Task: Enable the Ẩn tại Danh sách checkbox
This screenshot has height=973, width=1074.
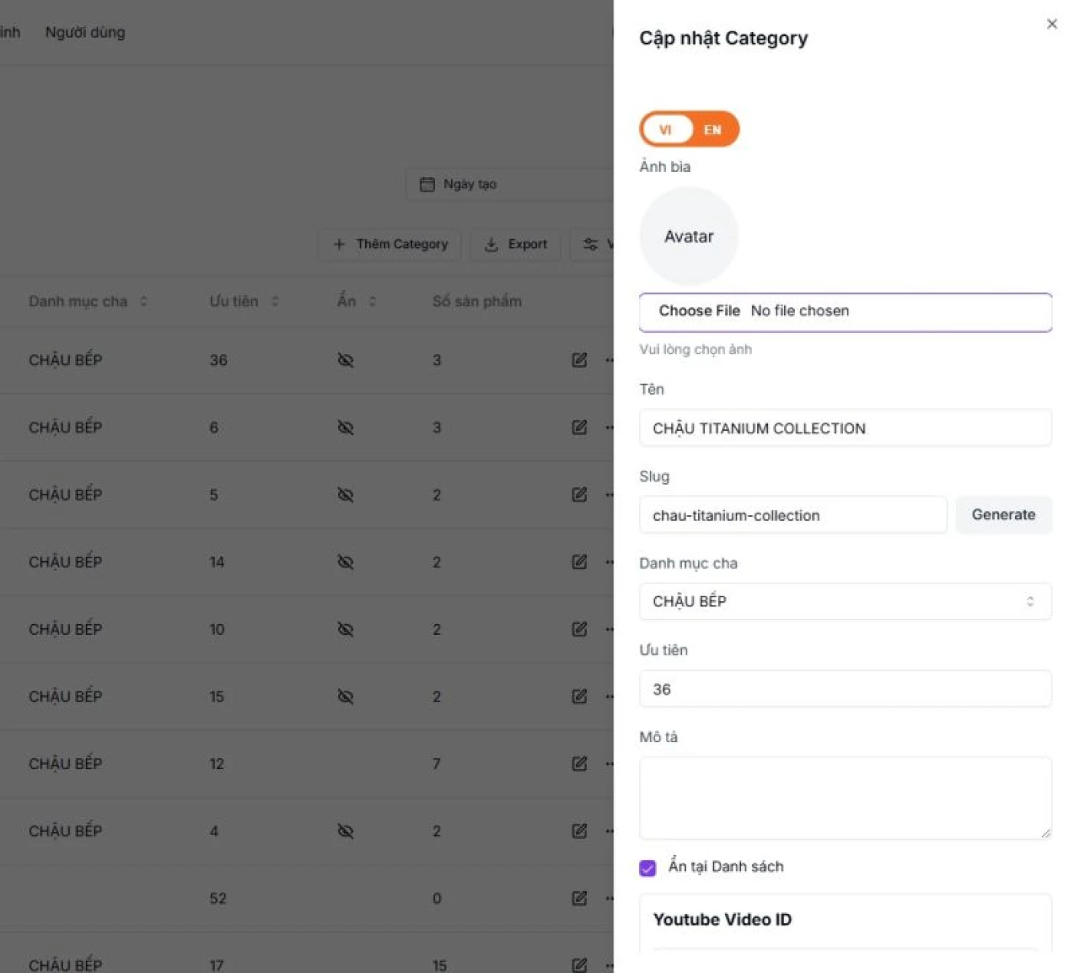Action: pos(647,867)
